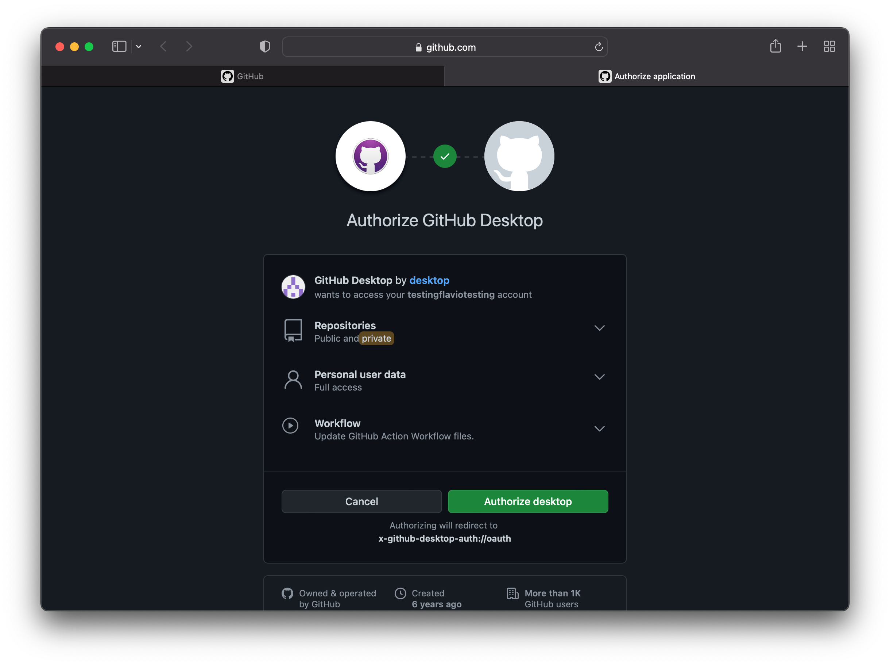Image resolution: width=890 pixels, height=665 pixels.
Task: Expand the Workflow permission details
Action: tap(600, 428)
